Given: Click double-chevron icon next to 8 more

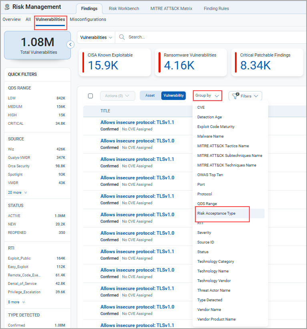Looking at the screenshot, I should (x=24, y=302).
